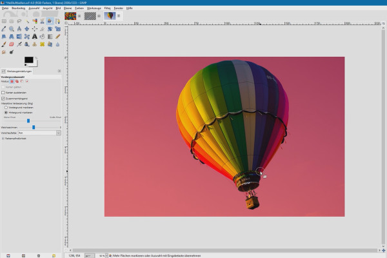Select the Paths tool
Screen dimensions: 387x258
point(57,21)
